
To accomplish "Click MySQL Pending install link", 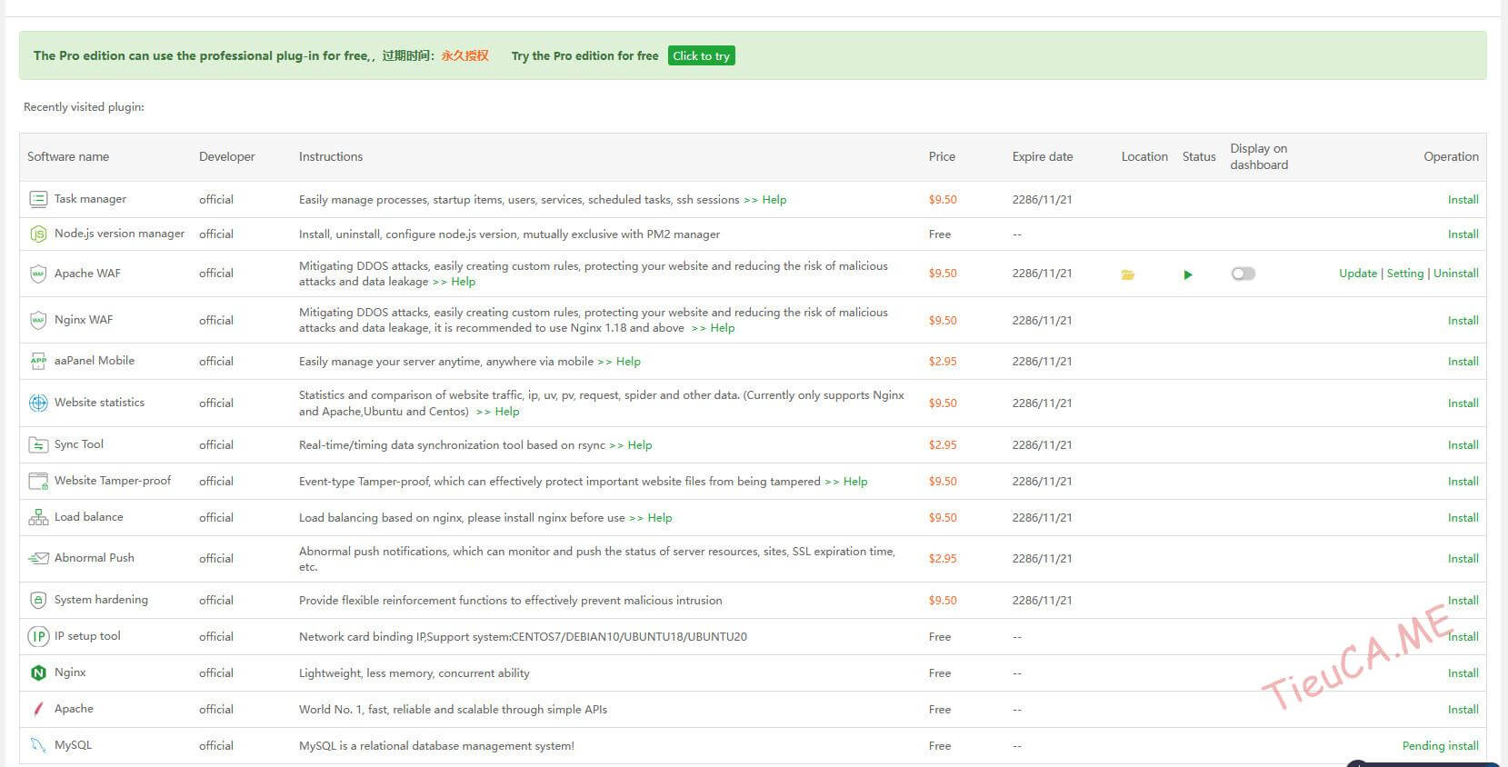I will coord(1440,745).
